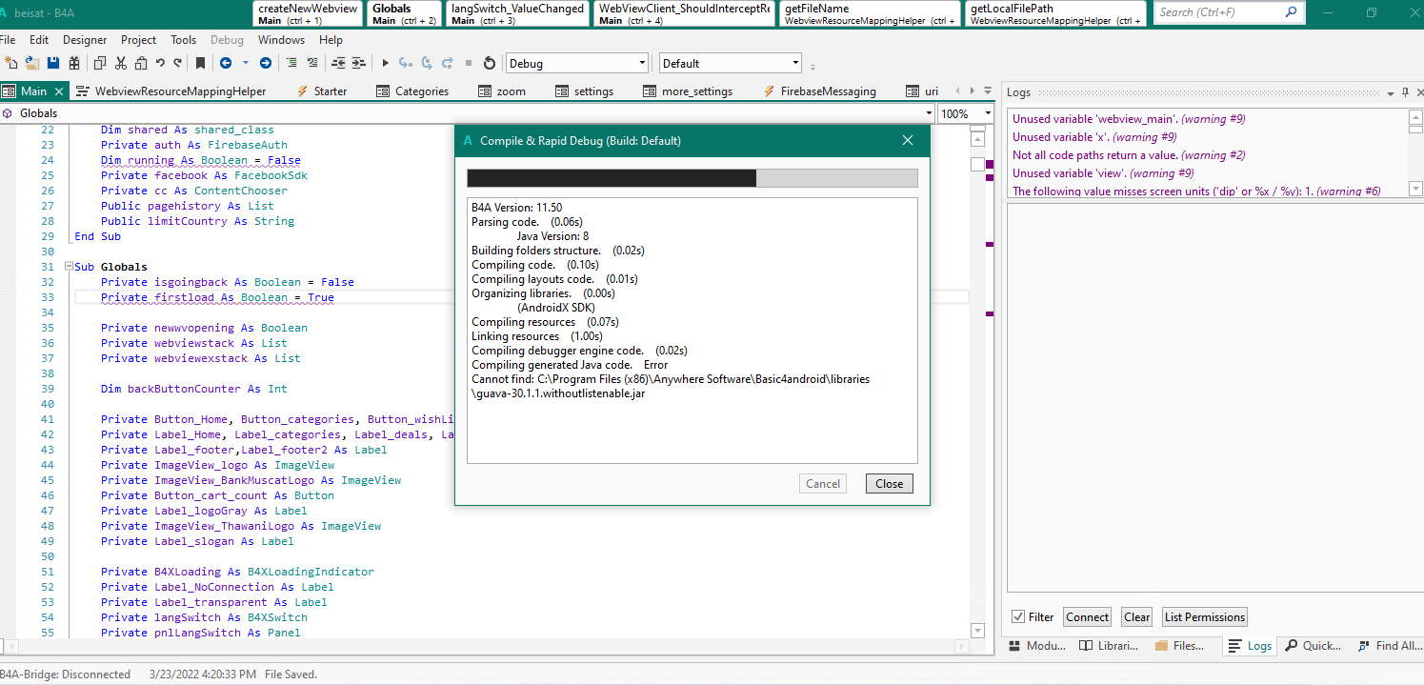Screen dimensions: 1424x685
Task: Click the Cut icon
Action: (120, 63)
